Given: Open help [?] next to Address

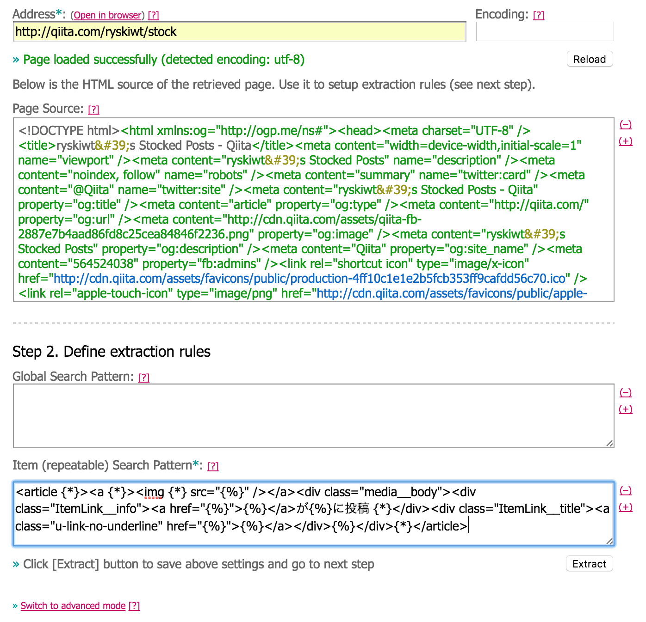Looking at the screenshot, I should (x=153, y=15).
